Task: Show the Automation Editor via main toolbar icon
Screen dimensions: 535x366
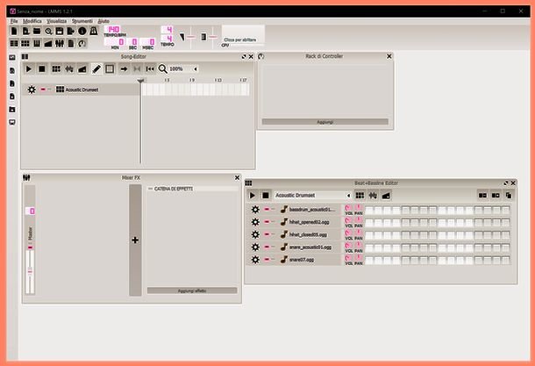Action: coord(48,43)
